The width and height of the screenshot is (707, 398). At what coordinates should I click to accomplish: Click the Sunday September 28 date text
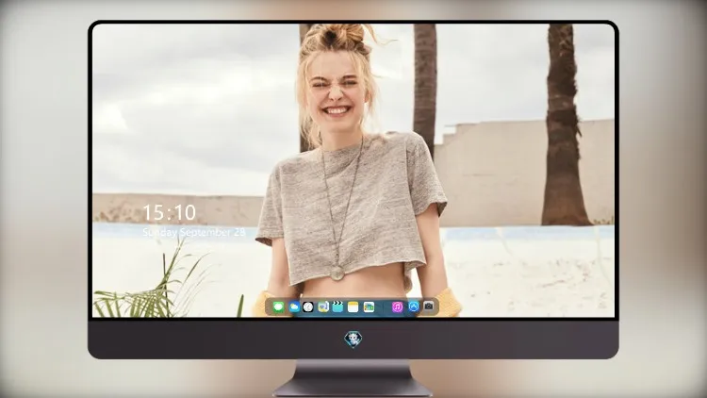tap(194, 232)
